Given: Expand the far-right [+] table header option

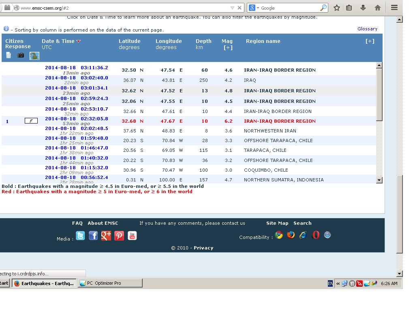Looking at the screenshot, I should [x=370, y=41].
